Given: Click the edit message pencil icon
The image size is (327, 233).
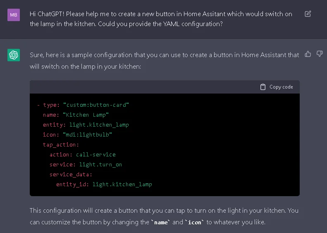Looking at the screenshot, I should [x=308, y=14].
